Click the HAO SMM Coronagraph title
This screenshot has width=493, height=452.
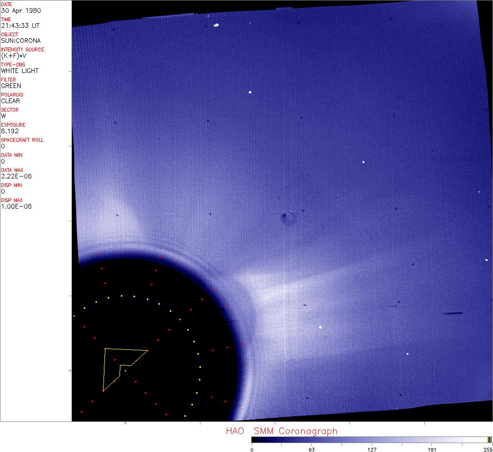[281, 431]
